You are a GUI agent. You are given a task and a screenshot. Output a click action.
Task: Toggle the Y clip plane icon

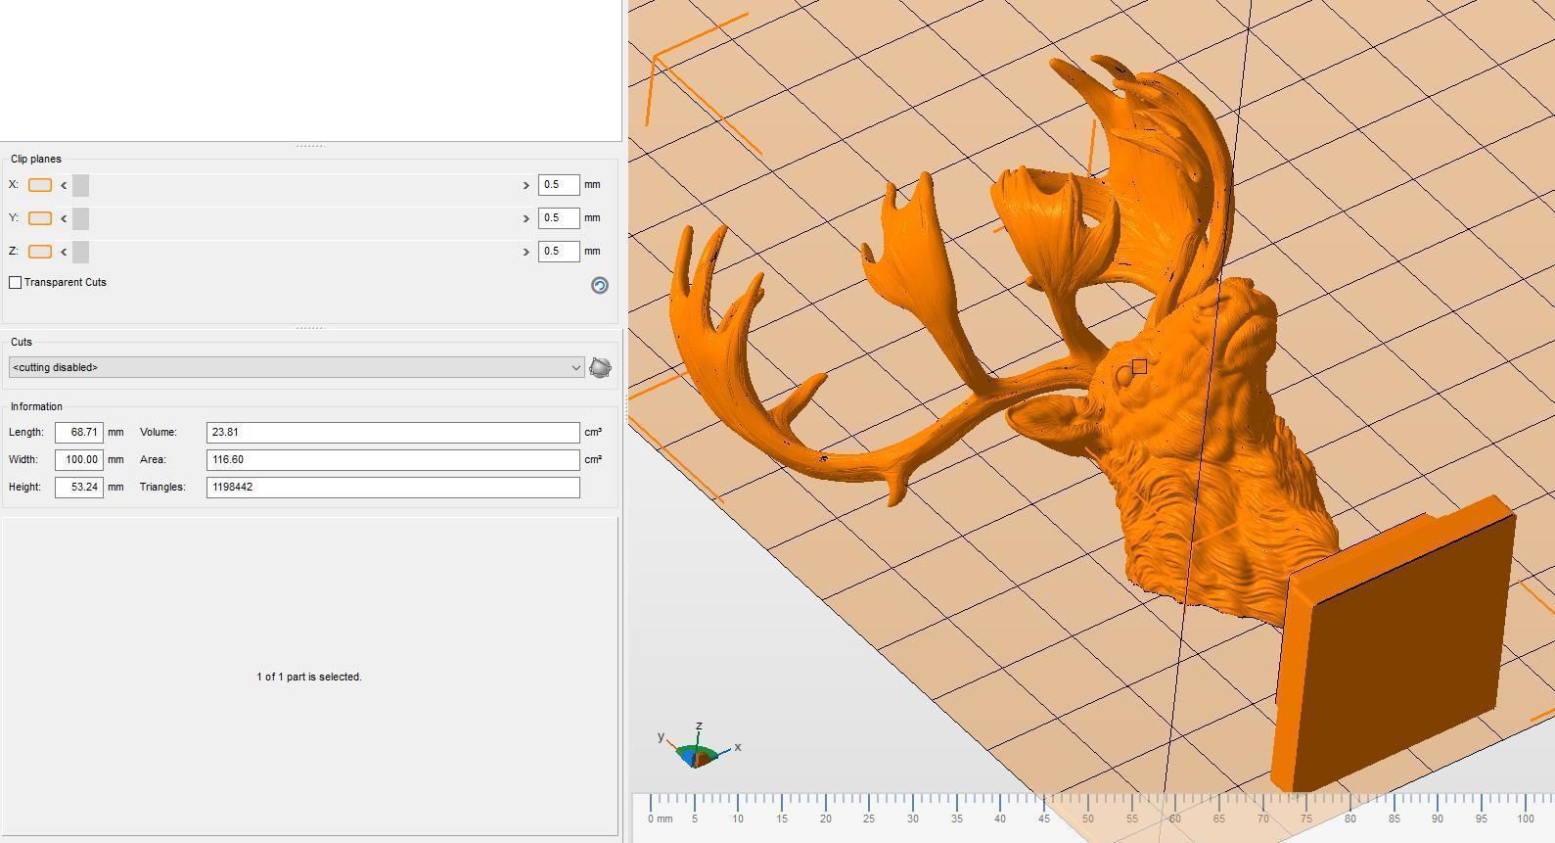pyautogui.click(x=40, y=218)
